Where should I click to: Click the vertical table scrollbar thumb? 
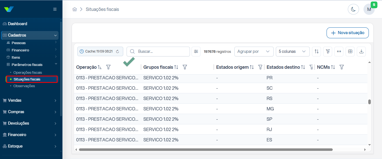click(369, 102)
